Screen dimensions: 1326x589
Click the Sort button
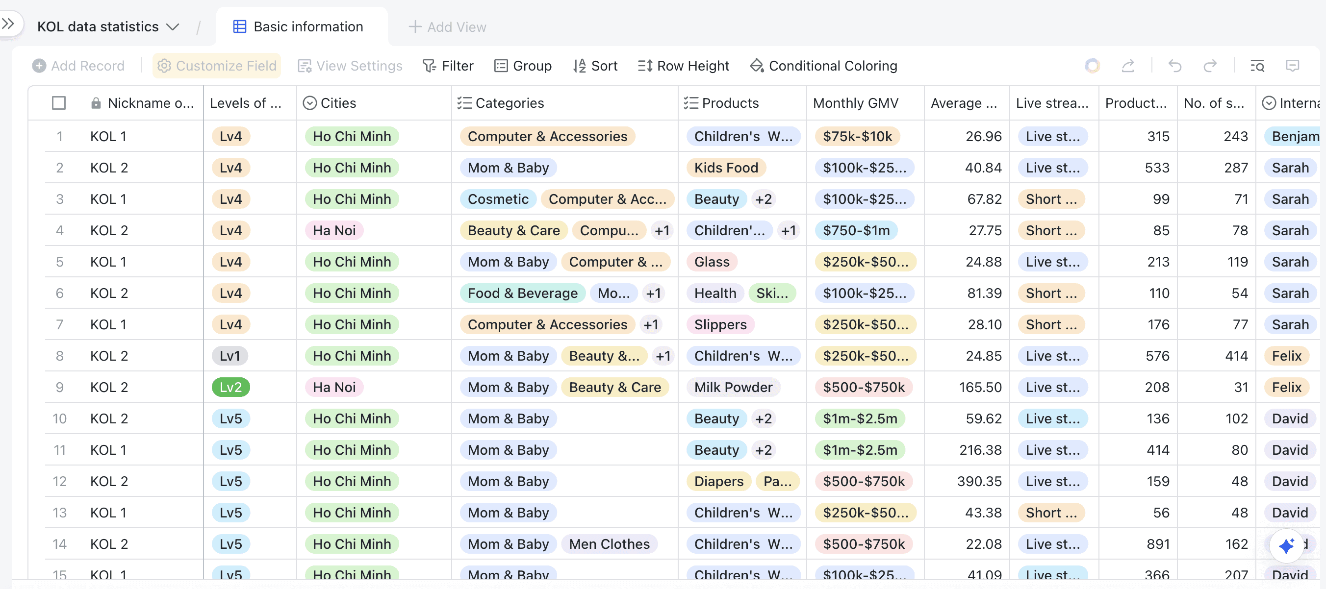595,66
